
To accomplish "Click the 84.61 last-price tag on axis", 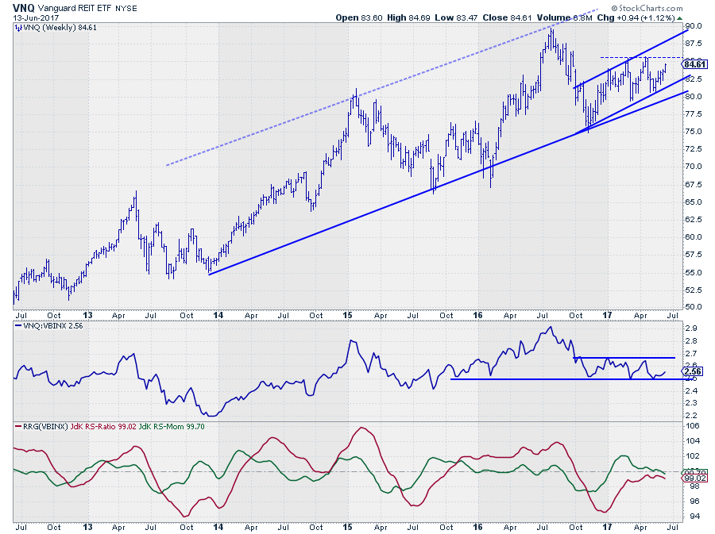I will coord(695,64).
